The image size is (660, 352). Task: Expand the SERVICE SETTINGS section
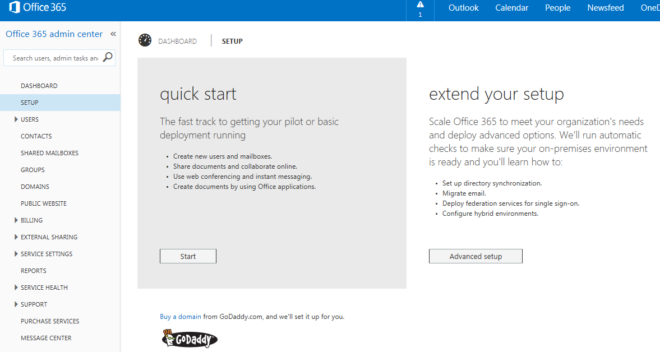click(16, 254)
